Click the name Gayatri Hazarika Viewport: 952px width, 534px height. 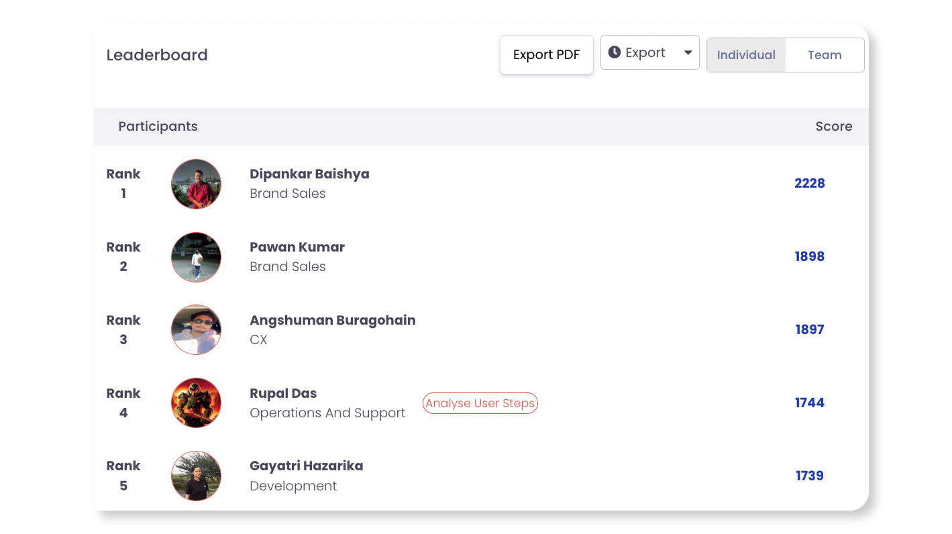pyautogui.click(x=307, y=466)
